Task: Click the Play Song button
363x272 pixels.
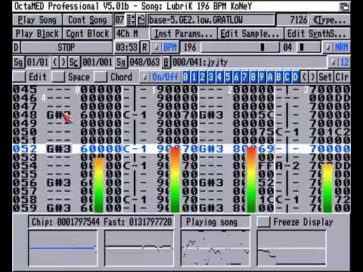Action: [x=37, y=20]
